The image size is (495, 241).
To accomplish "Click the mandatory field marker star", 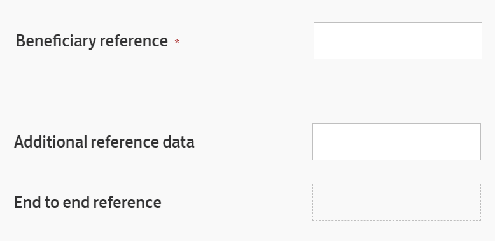I will pyautogui.click(x=177, y=41).
